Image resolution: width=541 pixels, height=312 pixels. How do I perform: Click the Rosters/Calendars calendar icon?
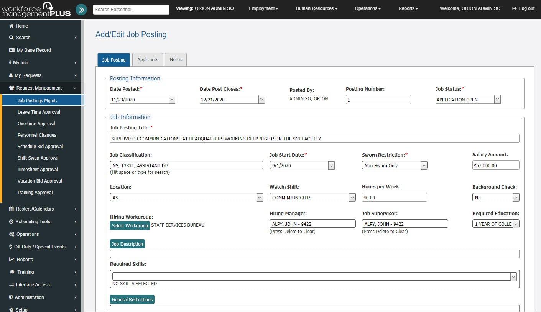(12, 209)
